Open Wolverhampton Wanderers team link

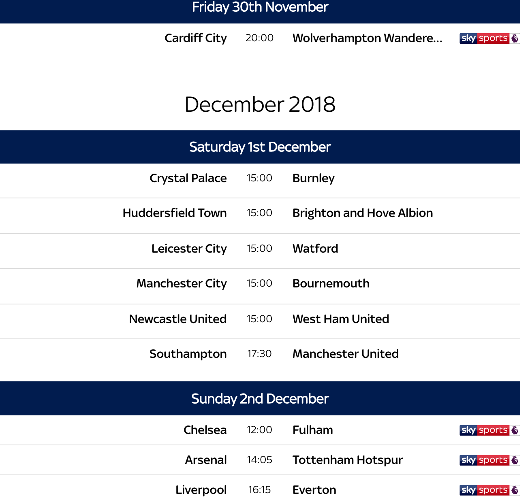pos(368,38)
